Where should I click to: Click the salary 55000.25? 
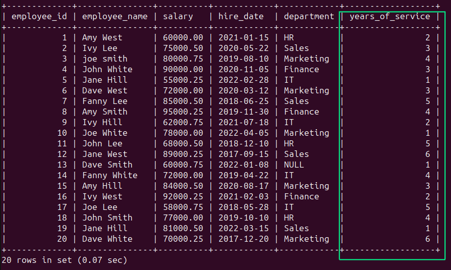pos(183,80)
